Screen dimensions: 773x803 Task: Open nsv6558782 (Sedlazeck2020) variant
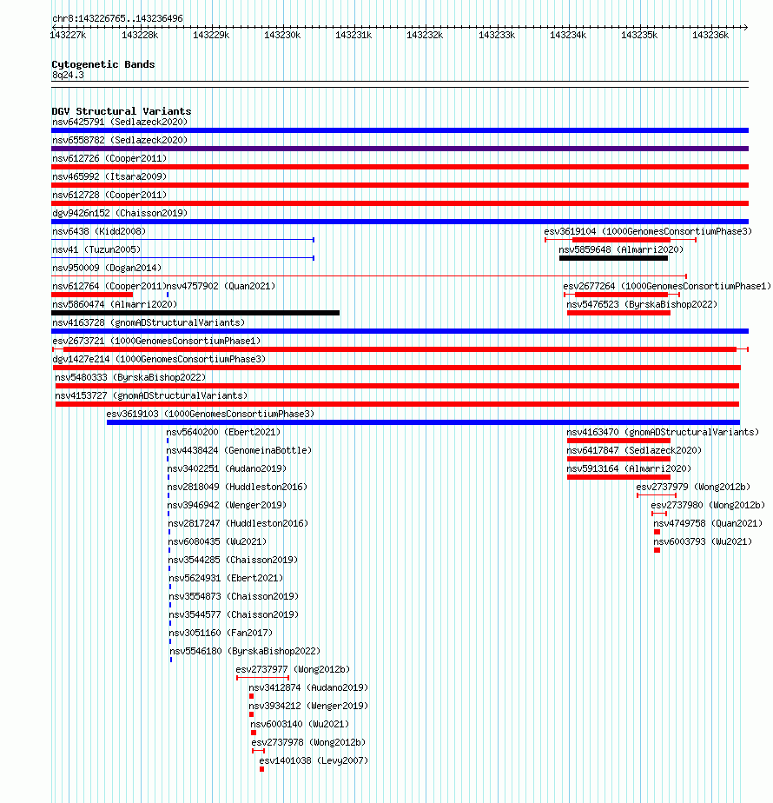120,140
